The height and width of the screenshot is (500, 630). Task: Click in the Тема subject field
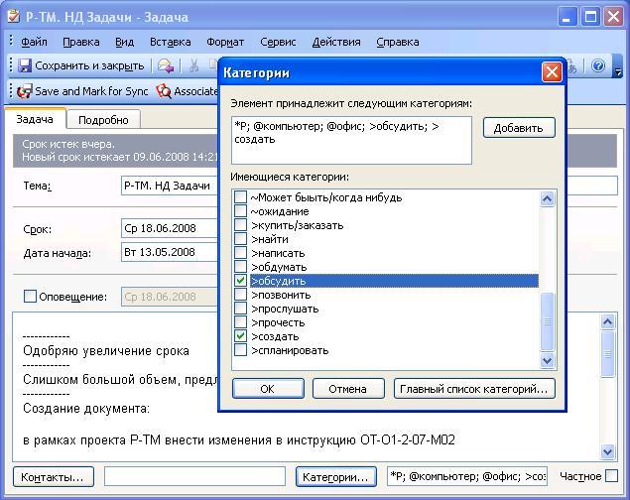159,186
